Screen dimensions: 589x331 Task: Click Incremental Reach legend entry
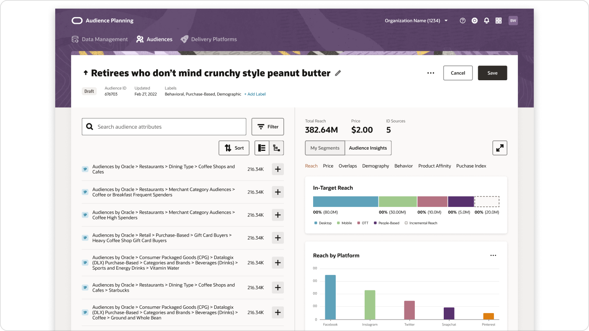421,223
